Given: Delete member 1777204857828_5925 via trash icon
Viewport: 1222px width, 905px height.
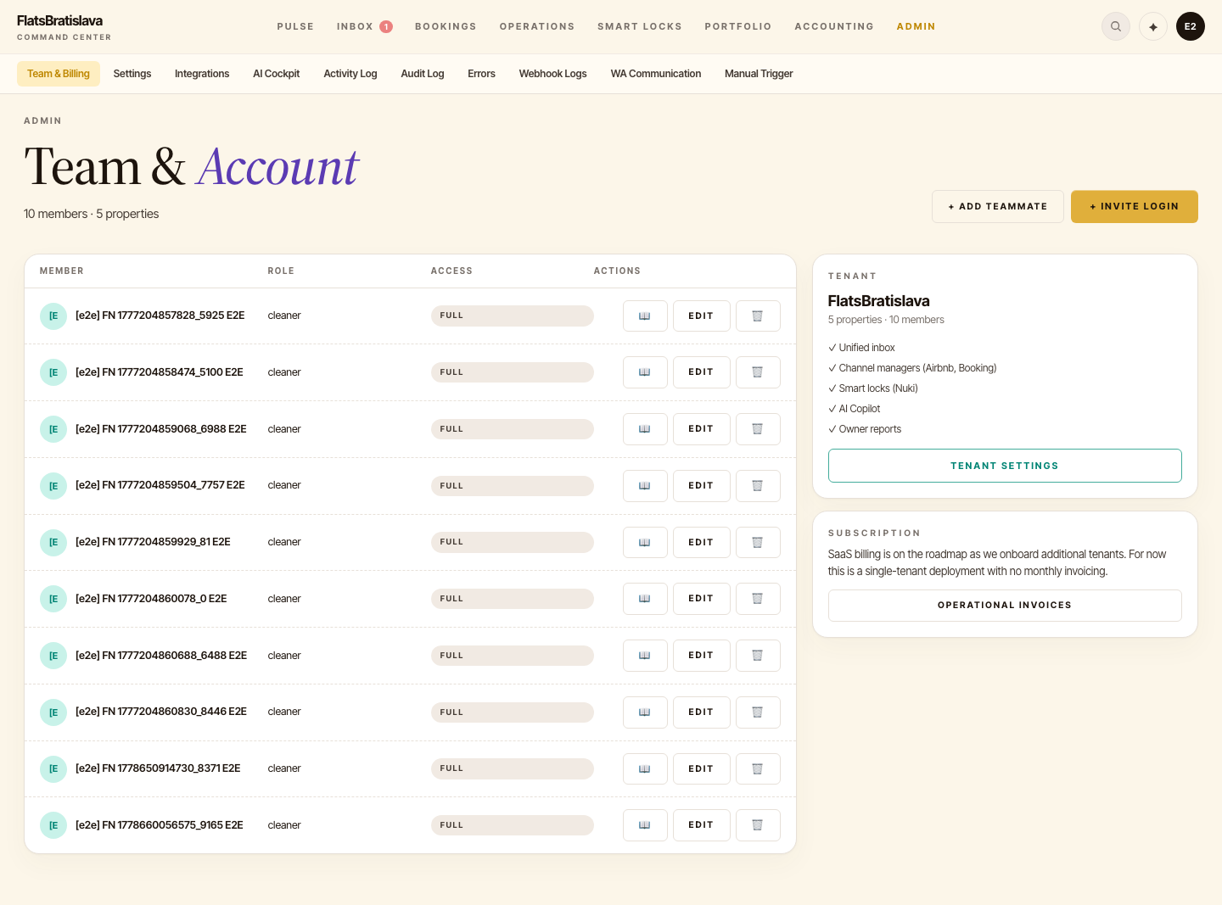Looking at the screenshot, I should pos(758,316).
